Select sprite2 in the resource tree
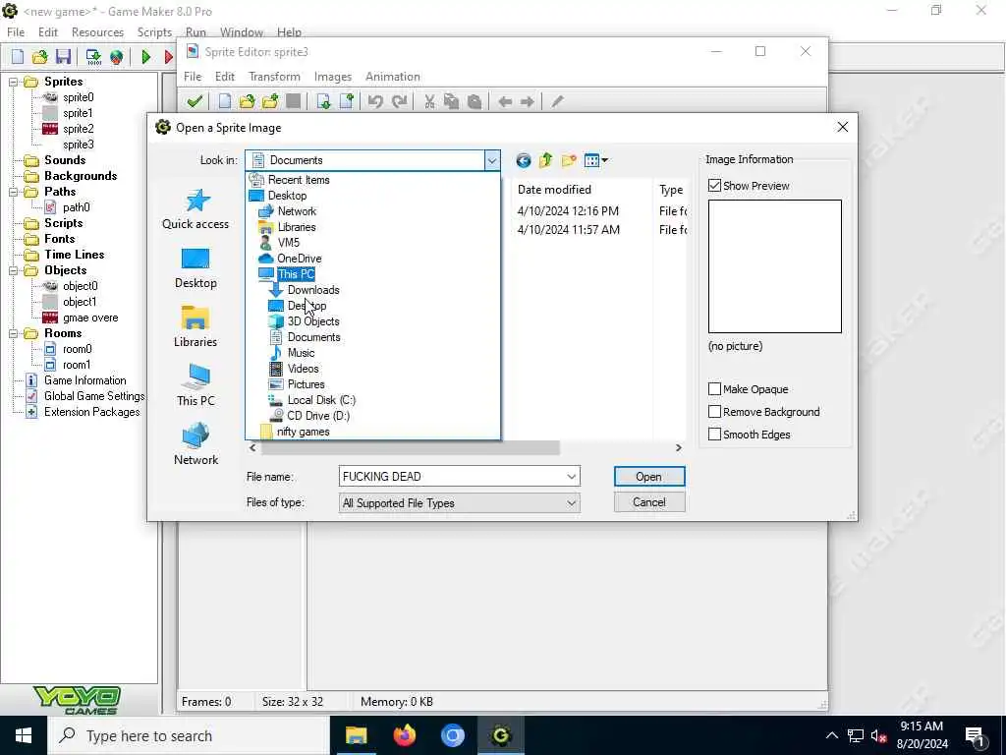This screenshot has height=755, width=1006. click(x=79, y=129)
